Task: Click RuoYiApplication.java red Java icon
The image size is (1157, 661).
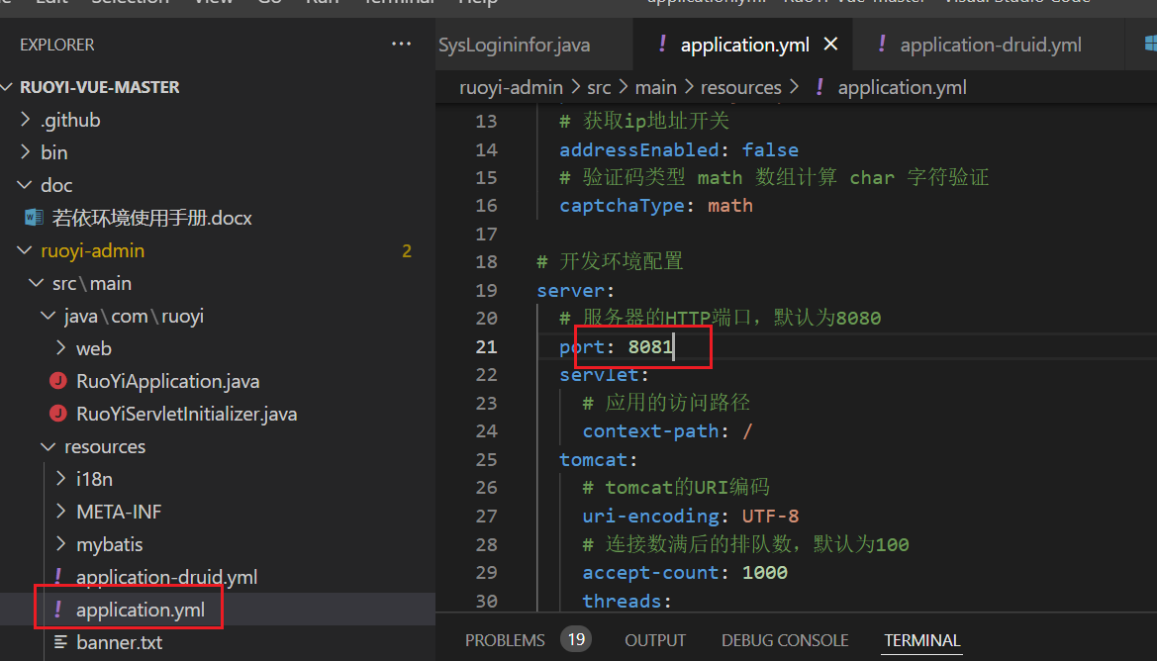Action: (58, 381)
